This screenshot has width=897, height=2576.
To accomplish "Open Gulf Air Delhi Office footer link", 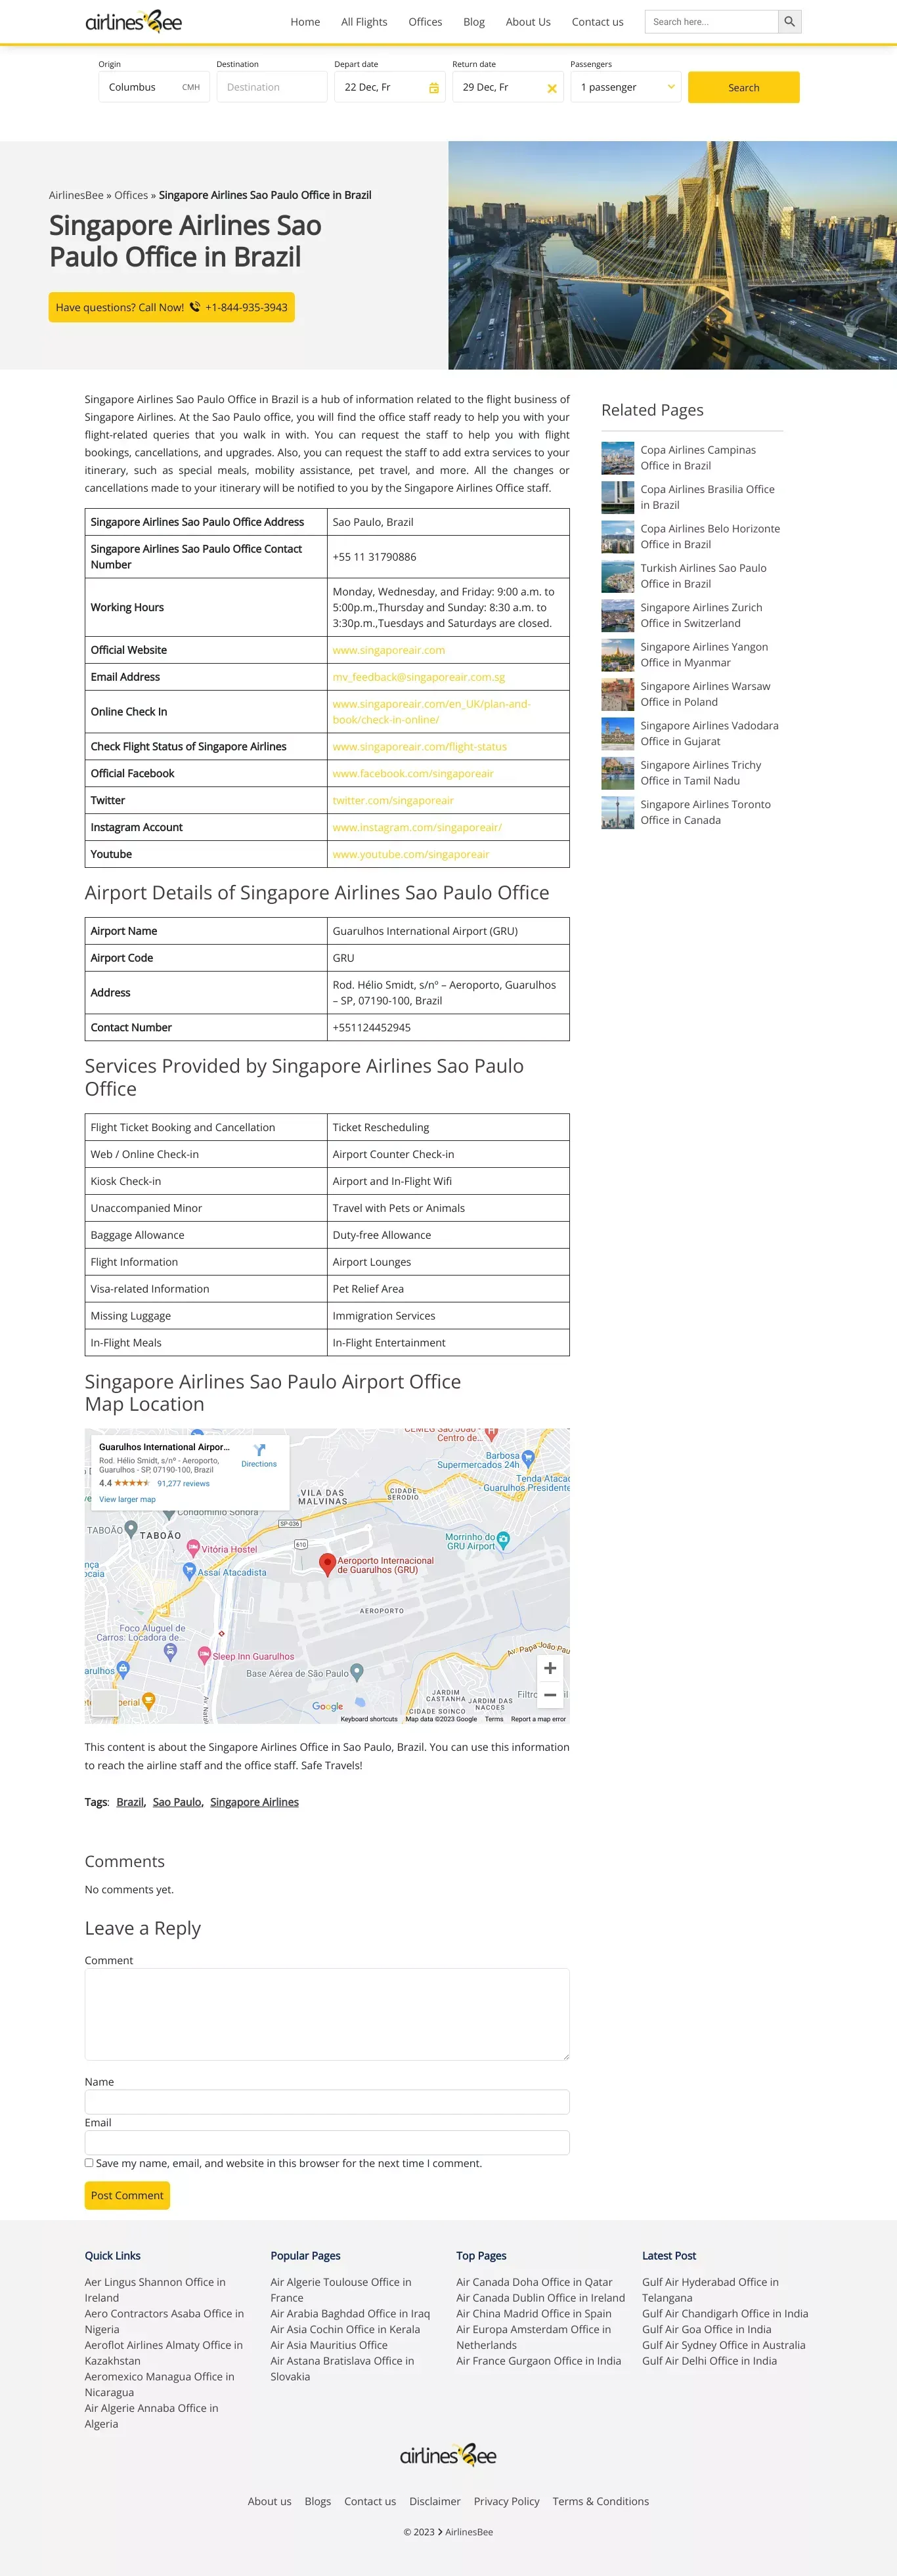I will (x=709, y=2361).
